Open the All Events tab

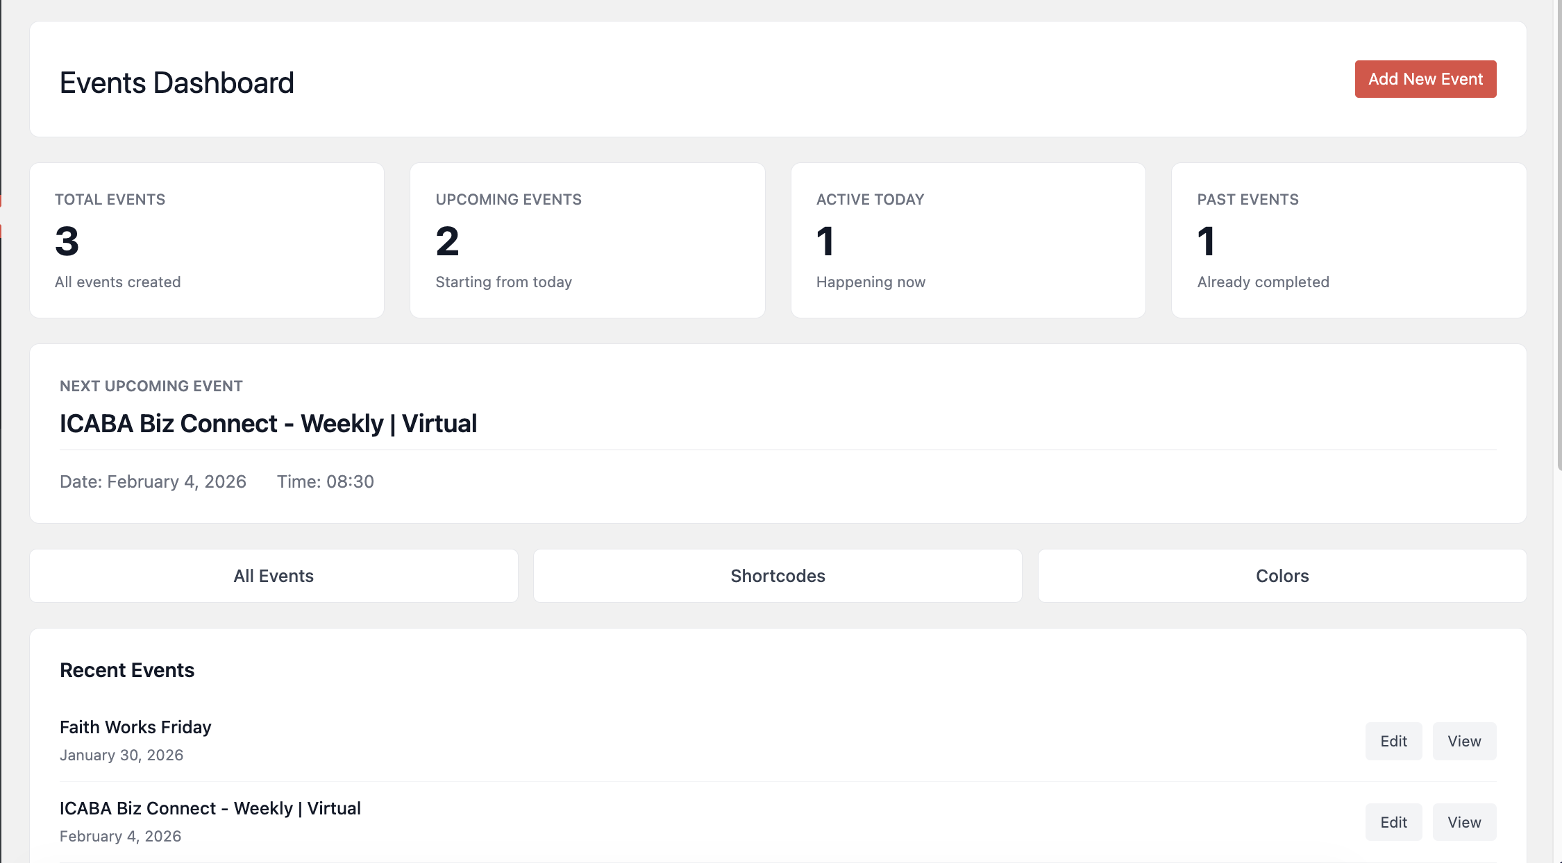tap(274, 576)
